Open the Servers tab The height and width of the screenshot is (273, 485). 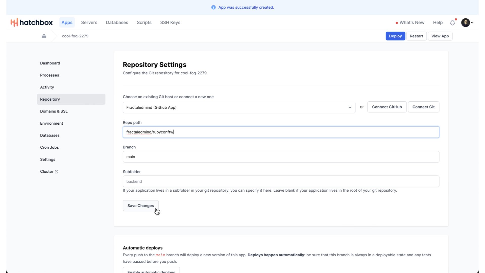[x=89, y=22]
